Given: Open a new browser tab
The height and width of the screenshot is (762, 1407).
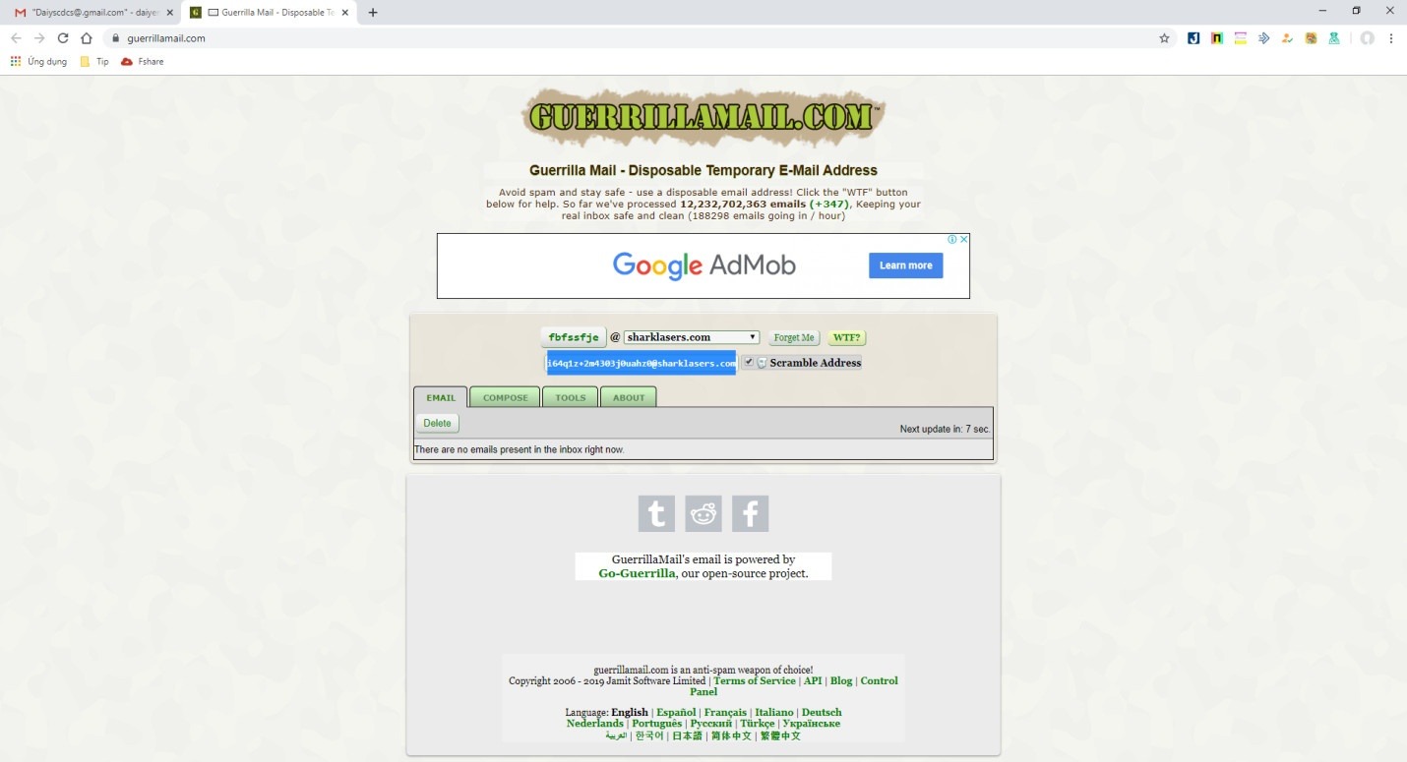Looking at the screenshot, I should point(373,13).
